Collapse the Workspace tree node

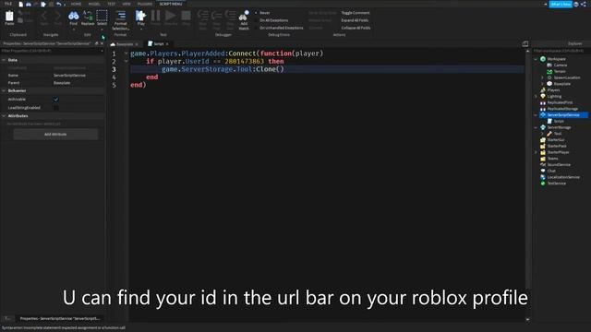(x=536, y=59)
